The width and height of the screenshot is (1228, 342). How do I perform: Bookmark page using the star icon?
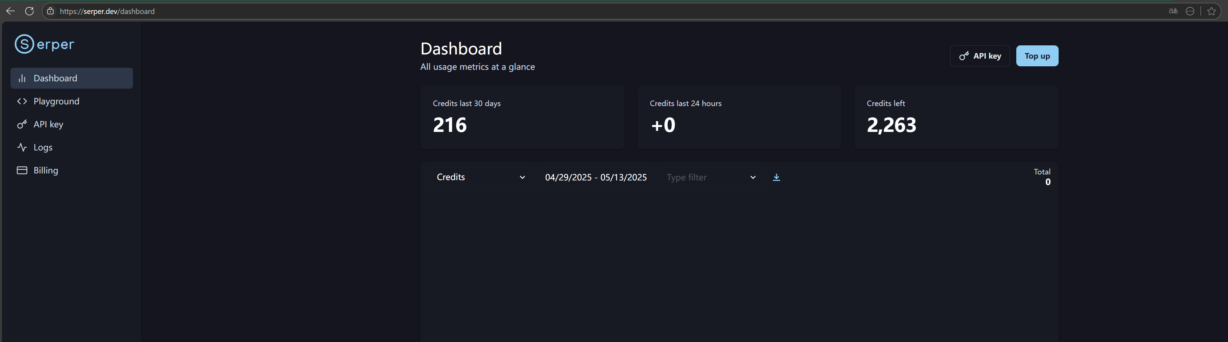[1211, 11]
